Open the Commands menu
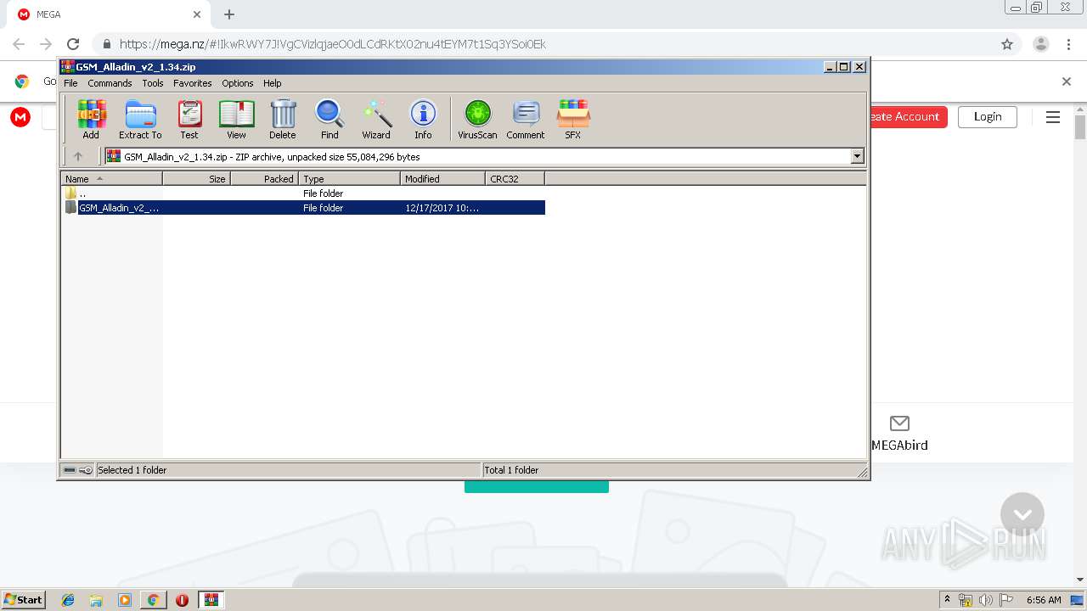This screenshot has height=611, width=1087. pos(110,83)
